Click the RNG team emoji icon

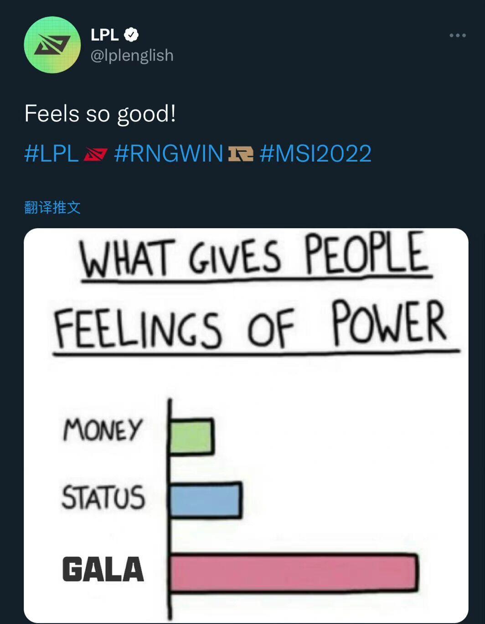(x=240, y=154)
